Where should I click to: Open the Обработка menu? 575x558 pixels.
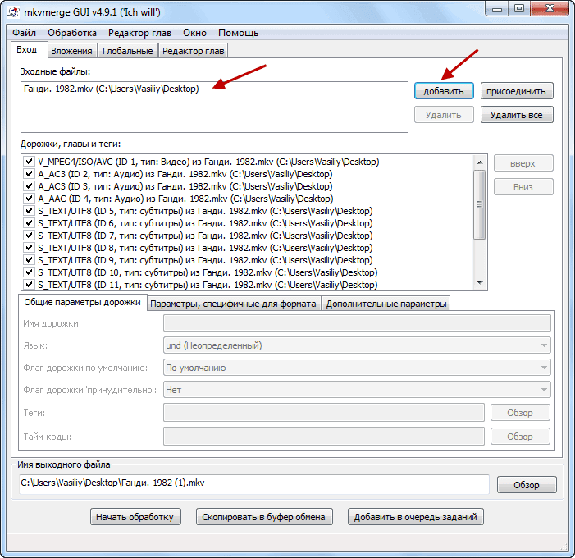(x=72, y=33)
